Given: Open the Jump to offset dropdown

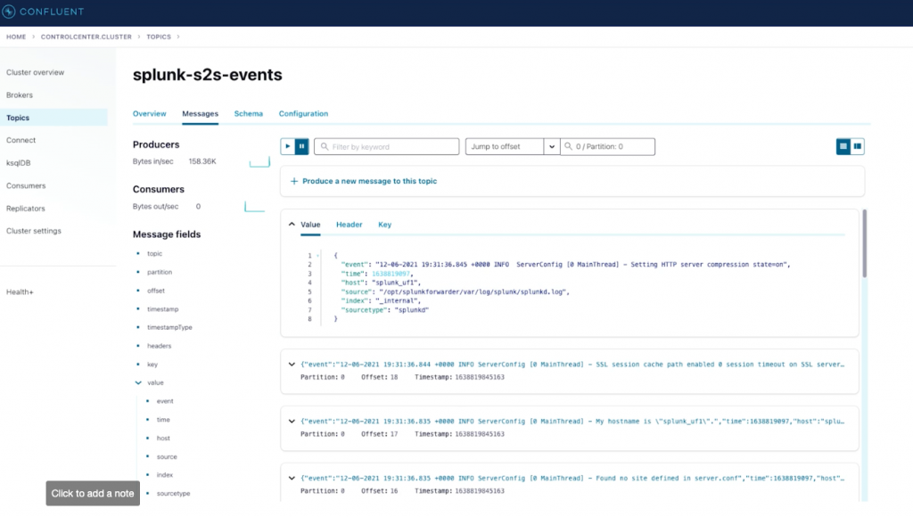Looking at the screenshot, I should pos(552,145).
